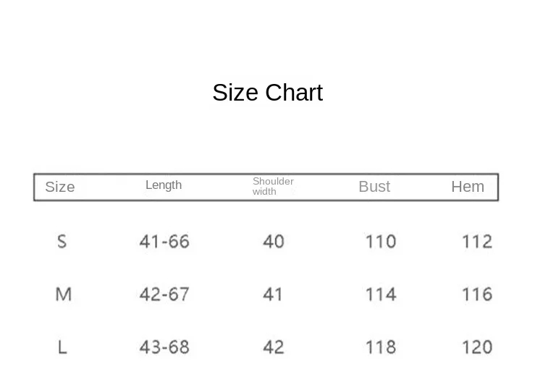Screen dimensions: 543x367
Task: Select the Size column header
Action: click(60, 187)
